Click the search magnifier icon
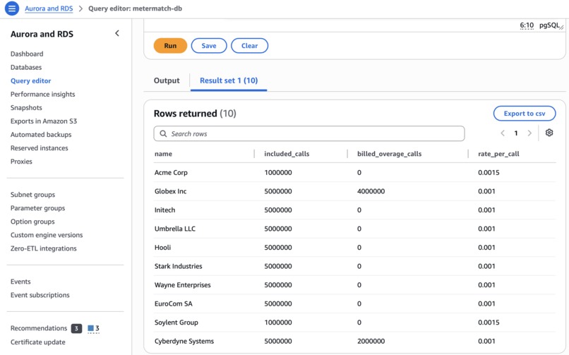The width and height of the screenshot is (569, 355). click(163, 134)
